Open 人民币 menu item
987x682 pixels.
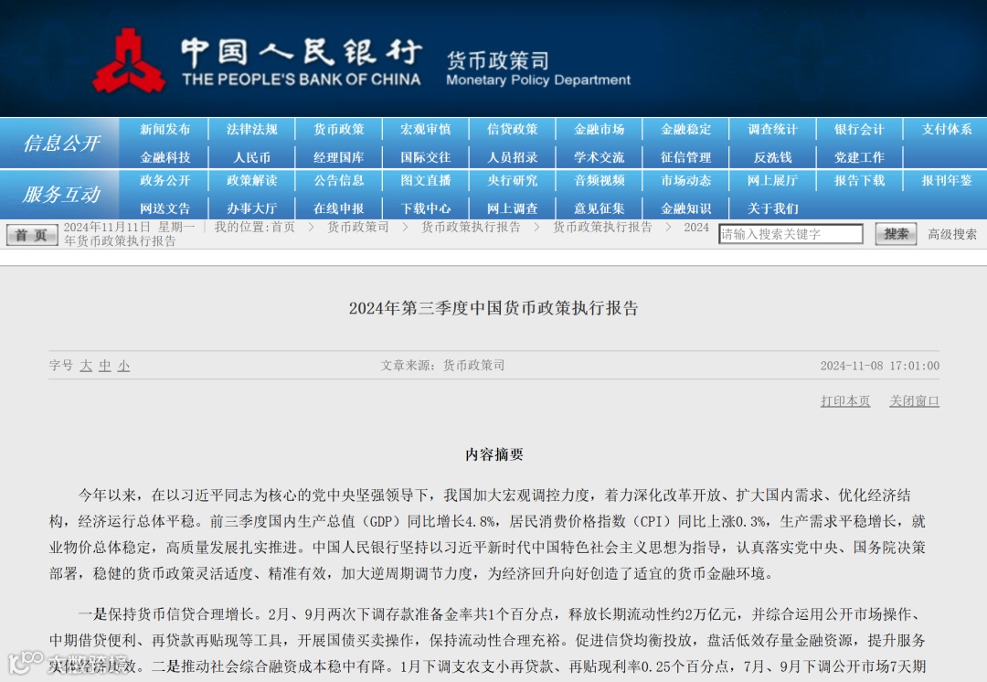click(x=252, y=157)
